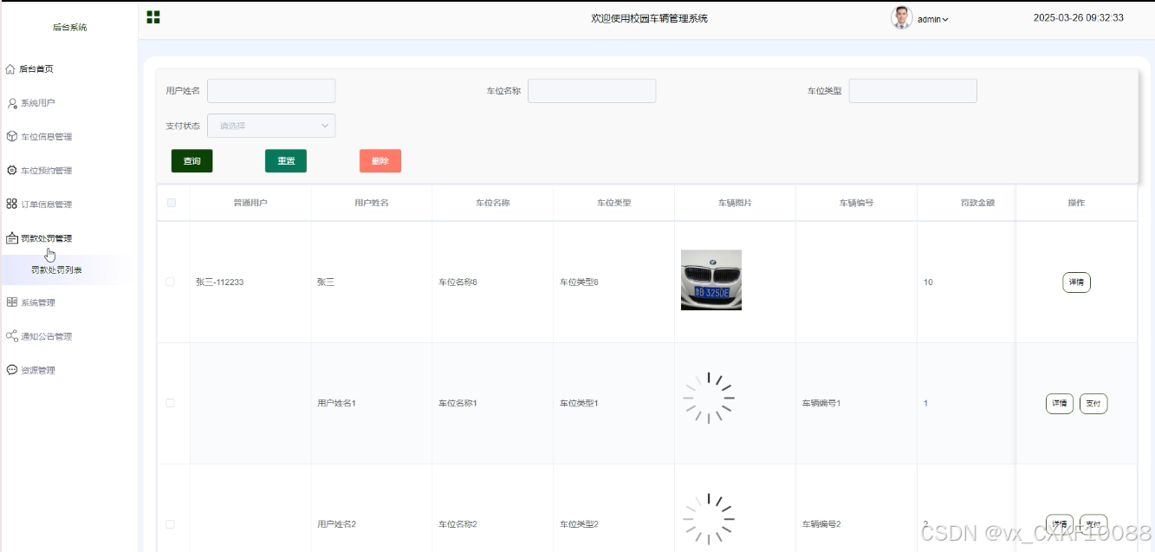The image size is (1155, 552).
Task: Click the chat bubble icon for 资源管理
Action: coord(12,369)
